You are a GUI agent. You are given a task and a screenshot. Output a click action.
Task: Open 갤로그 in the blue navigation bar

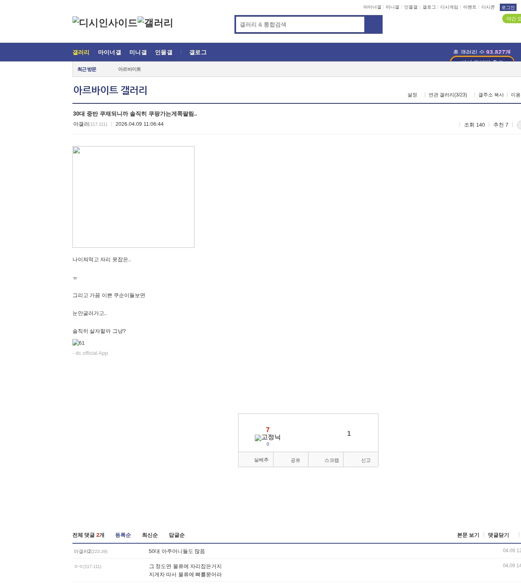point(198,52)
